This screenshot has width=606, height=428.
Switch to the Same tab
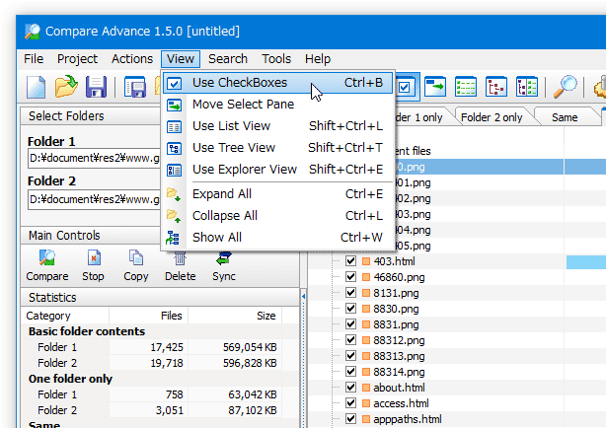pyautogui.click(x=565, y=117)
